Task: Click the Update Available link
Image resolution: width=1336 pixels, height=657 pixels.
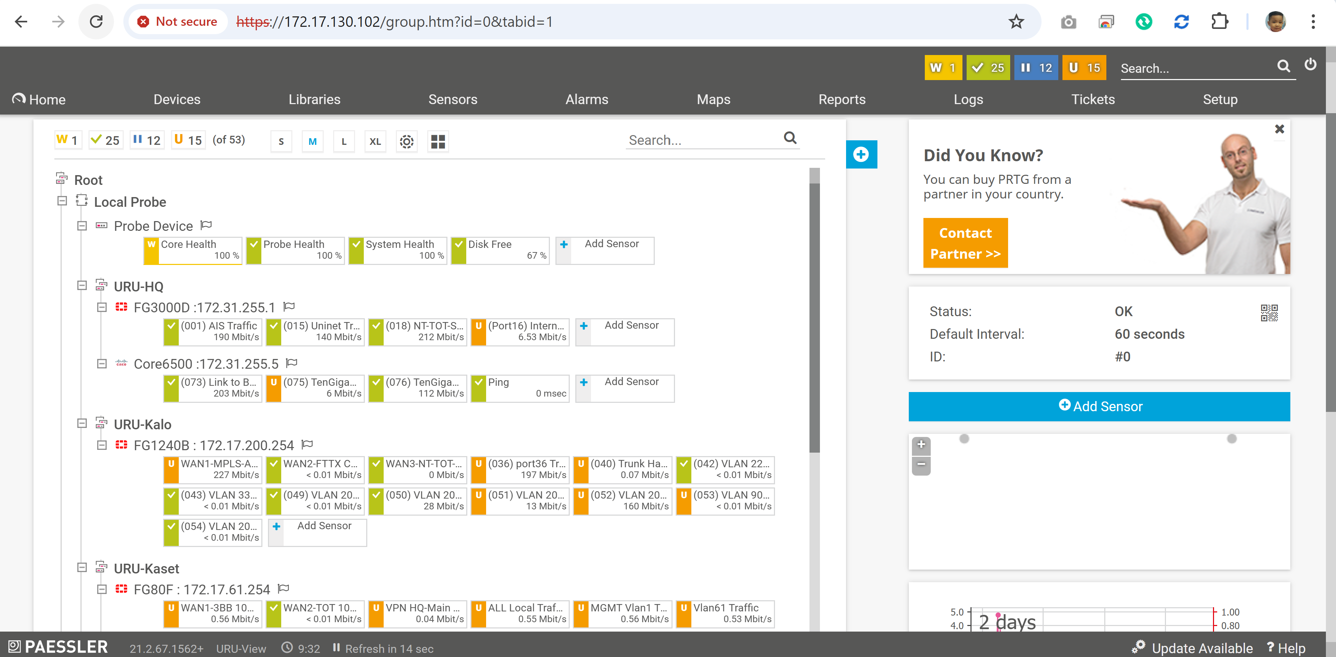Action: pos(1192,648)
